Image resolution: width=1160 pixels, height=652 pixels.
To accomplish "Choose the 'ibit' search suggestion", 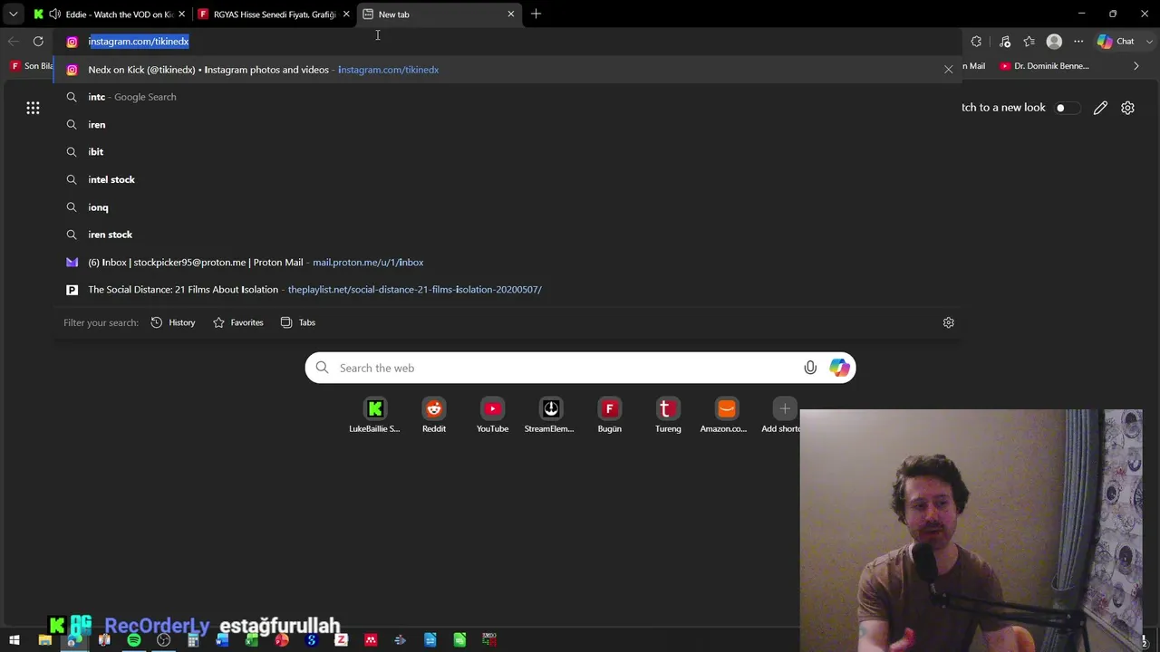I will 507,152.
